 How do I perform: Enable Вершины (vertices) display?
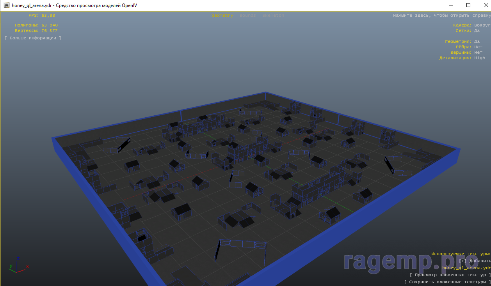tap(478, 53)
